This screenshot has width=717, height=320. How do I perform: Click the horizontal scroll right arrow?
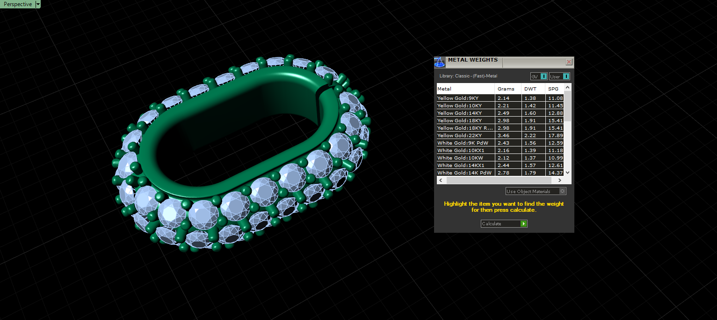click(x=560, y=180)
